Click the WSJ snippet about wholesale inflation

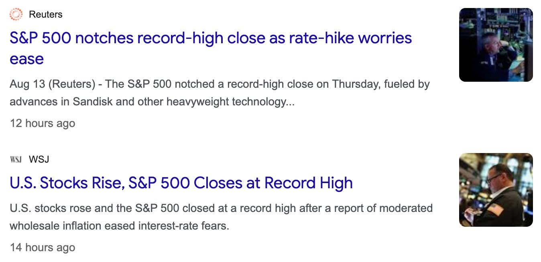click(221, 217)
